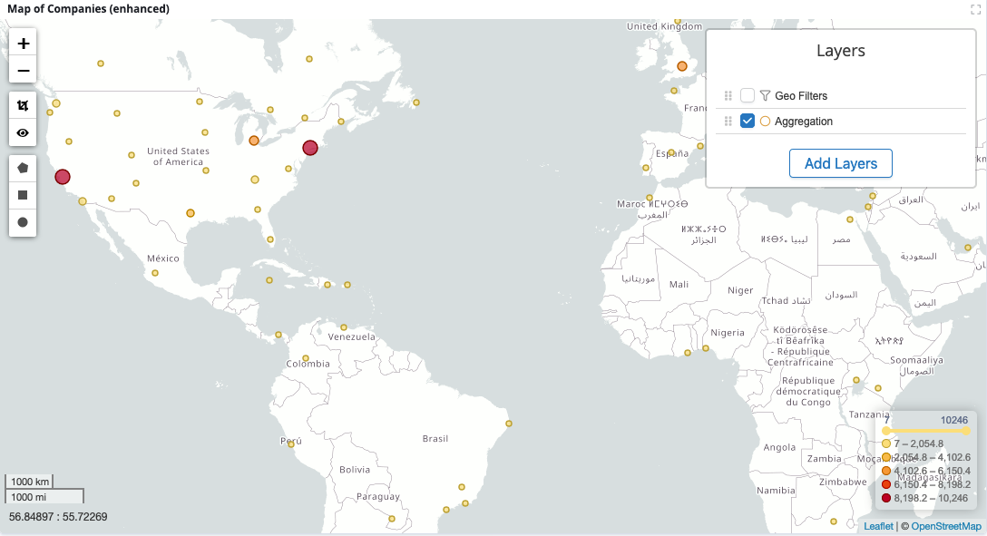Viewport: 987px width, 536px height.
Task: Click the fullscreen icon in the panel corner
Action: pos(976,8)
